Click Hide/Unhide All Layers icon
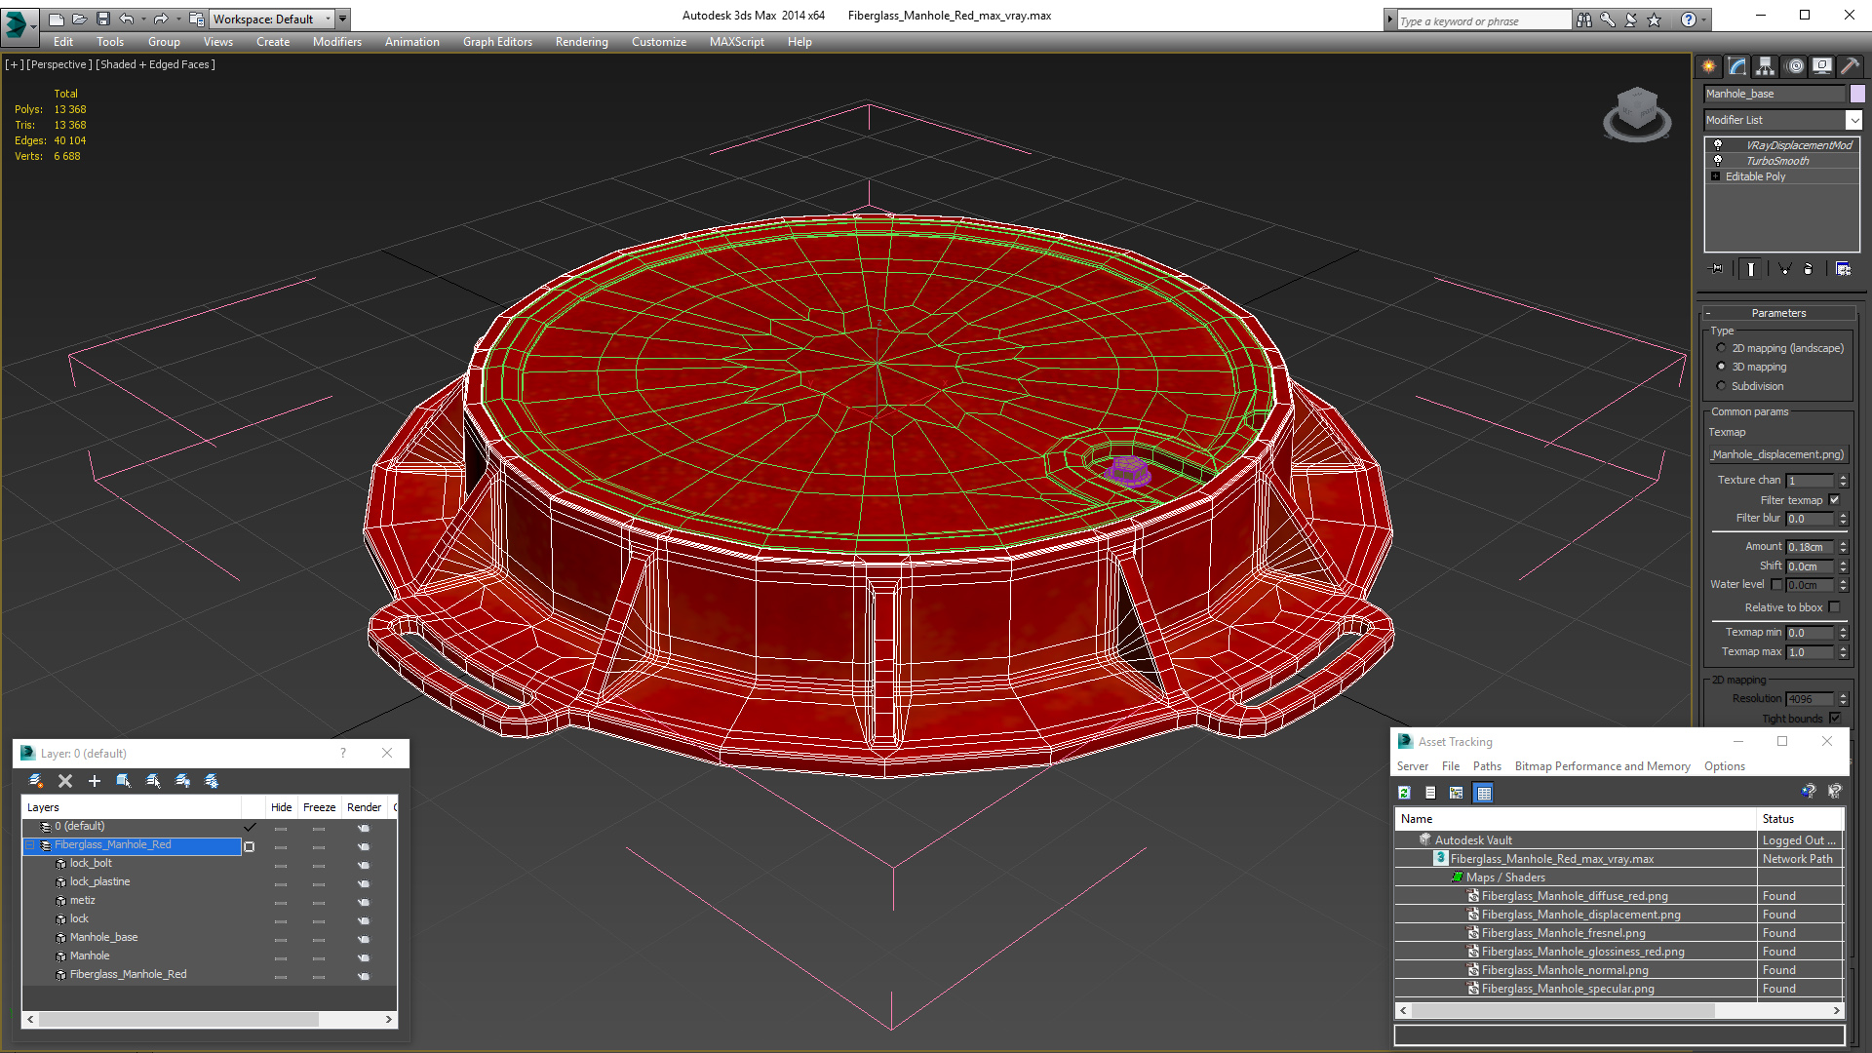1872x1053 pixels. click(x=182, y=781)
